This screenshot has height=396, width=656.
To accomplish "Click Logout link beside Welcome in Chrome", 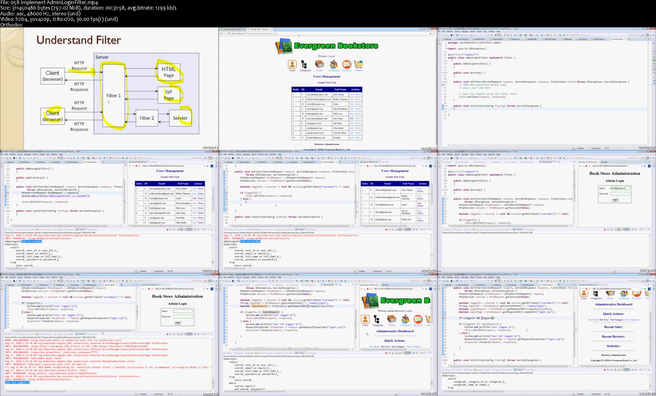I will 332,56.
